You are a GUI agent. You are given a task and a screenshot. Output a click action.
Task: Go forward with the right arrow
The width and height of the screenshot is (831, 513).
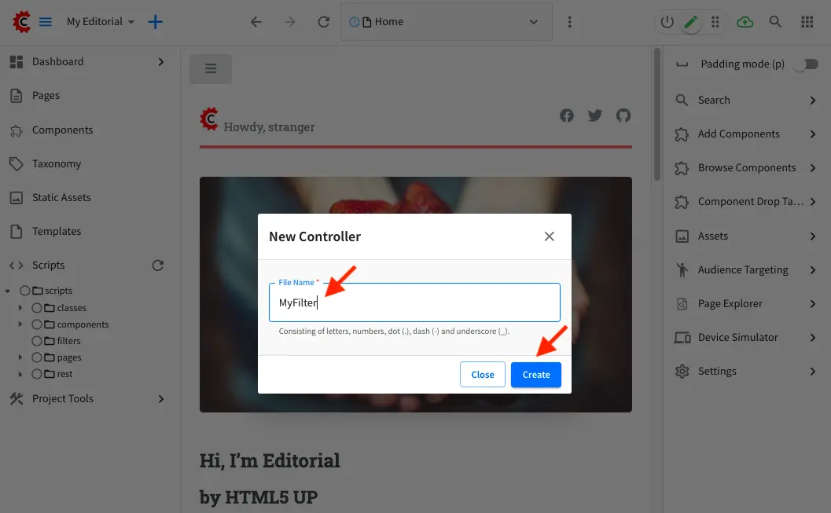pyautogui.click(x=290, y=22)
